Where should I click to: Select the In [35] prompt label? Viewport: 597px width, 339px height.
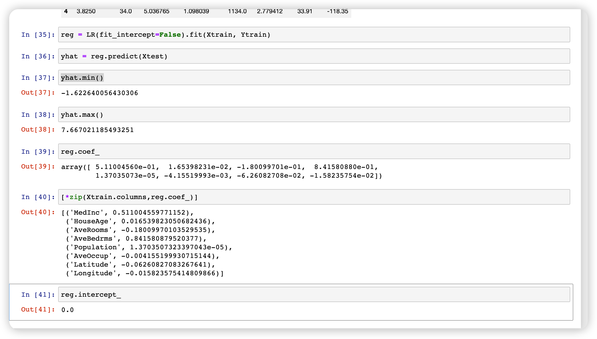38,35
